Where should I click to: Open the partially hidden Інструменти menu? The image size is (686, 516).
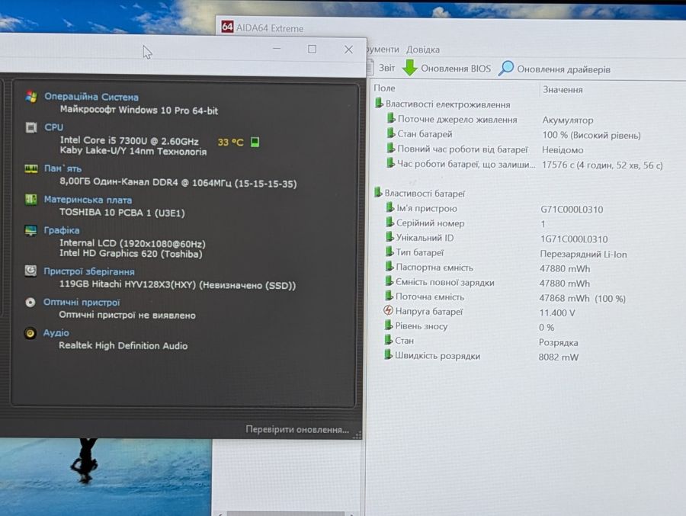[383, 50]
